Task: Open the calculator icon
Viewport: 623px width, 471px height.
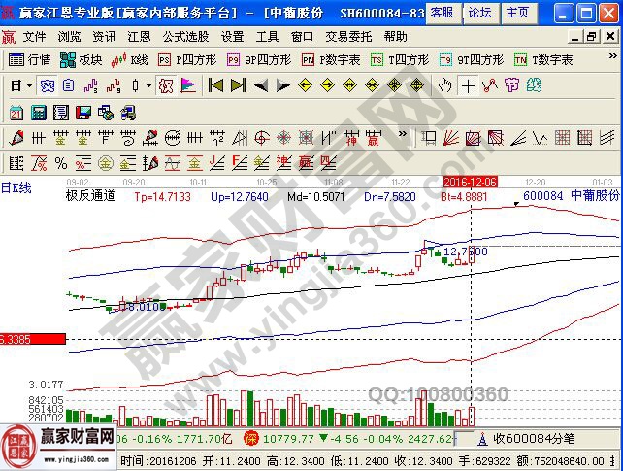Action: pyautogui.click(x=39, y=113)
